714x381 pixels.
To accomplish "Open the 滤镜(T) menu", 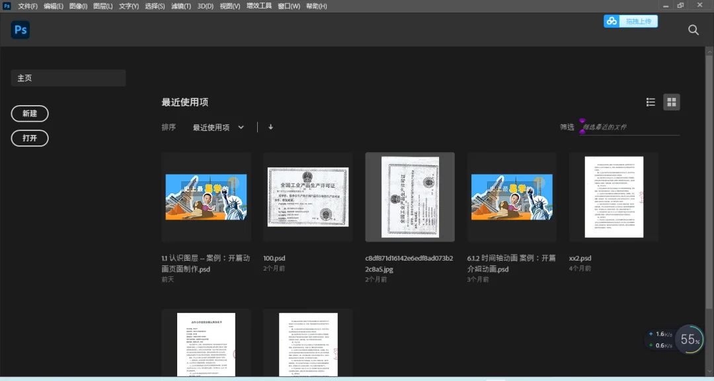I will [180, 6].
